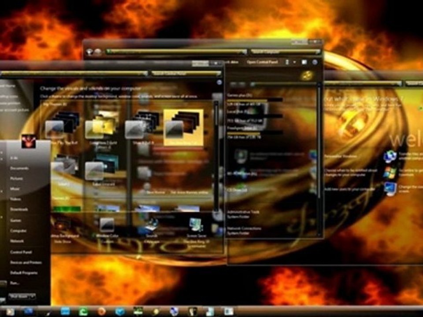Click the Search Control Panel field
Image resolution: width=423 pixels, height=317 pixels.
186,74
